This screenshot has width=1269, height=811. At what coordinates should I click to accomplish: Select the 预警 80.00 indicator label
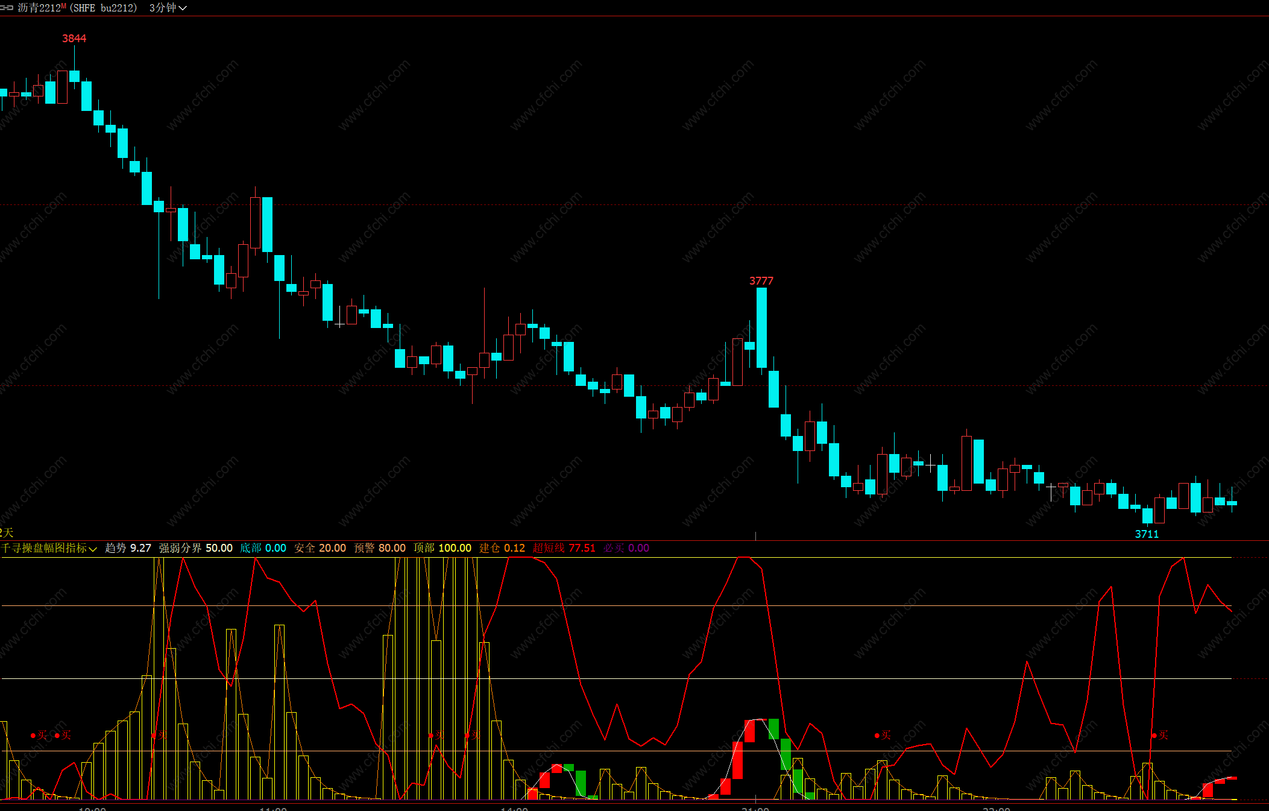[379, 548]
